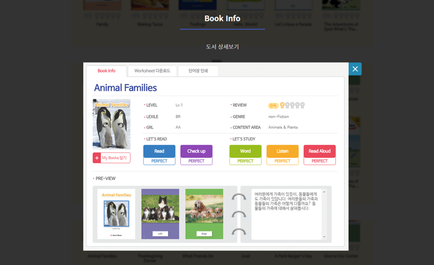Click the Animal Families penguin cover image
Image resolution: width=434 pixels, height=265 pixels.
coord(112,124)
